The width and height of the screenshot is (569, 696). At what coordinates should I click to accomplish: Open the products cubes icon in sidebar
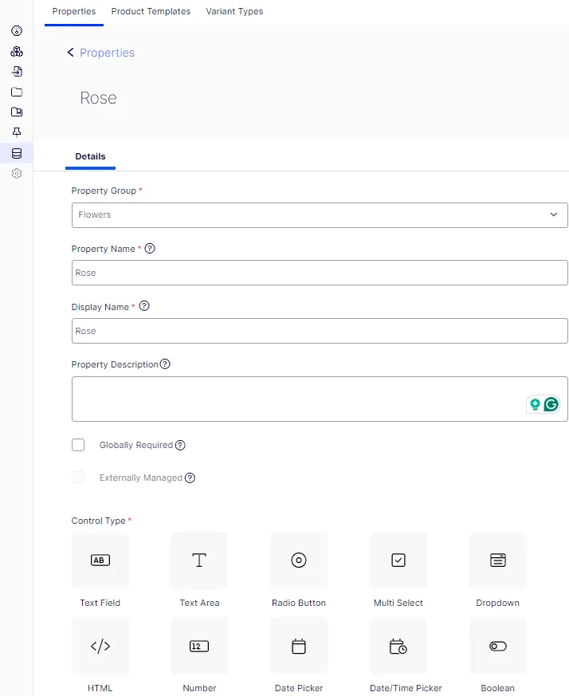pos(17,51)
